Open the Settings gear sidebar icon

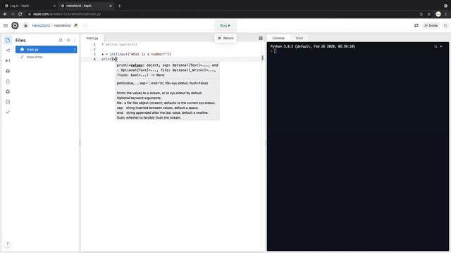pos(8,91)
